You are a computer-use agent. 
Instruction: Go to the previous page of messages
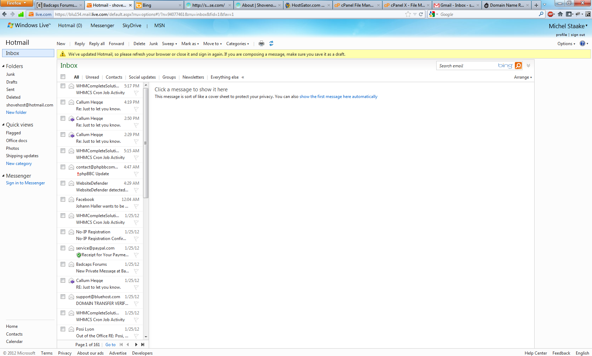(x=128, y=345)
